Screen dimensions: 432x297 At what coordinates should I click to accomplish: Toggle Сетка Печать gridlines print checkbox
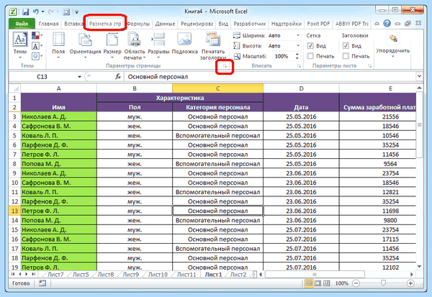point(310,56)
